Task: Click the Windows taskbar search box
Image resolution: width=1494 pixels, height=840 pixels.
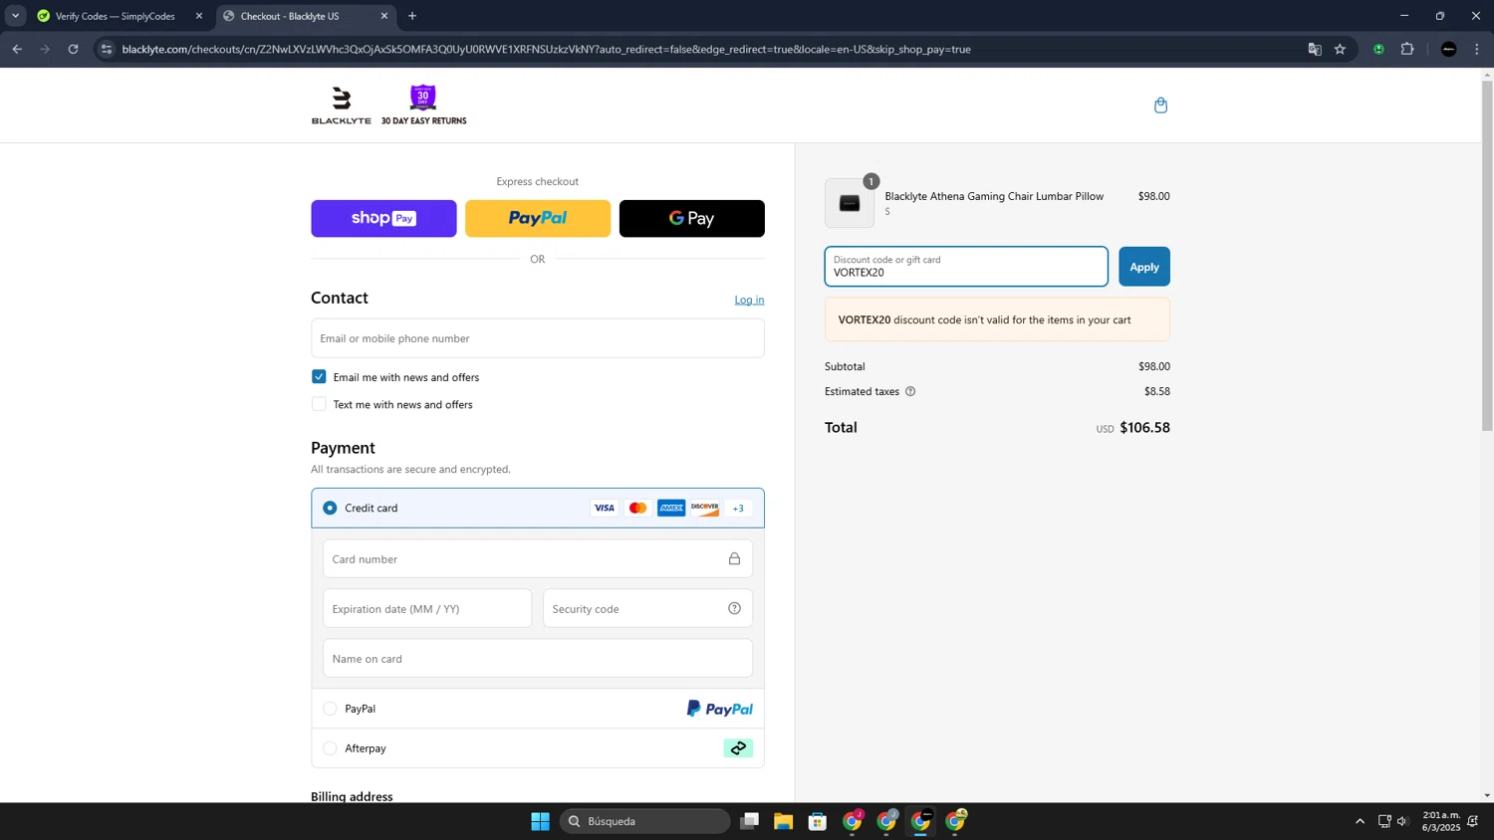Action: tap(645, 821)
